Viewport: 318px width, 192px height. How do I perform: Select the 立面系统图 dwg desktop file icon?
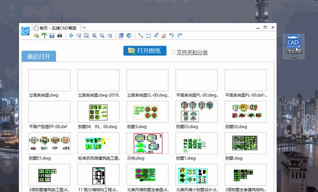pos(293,46)
